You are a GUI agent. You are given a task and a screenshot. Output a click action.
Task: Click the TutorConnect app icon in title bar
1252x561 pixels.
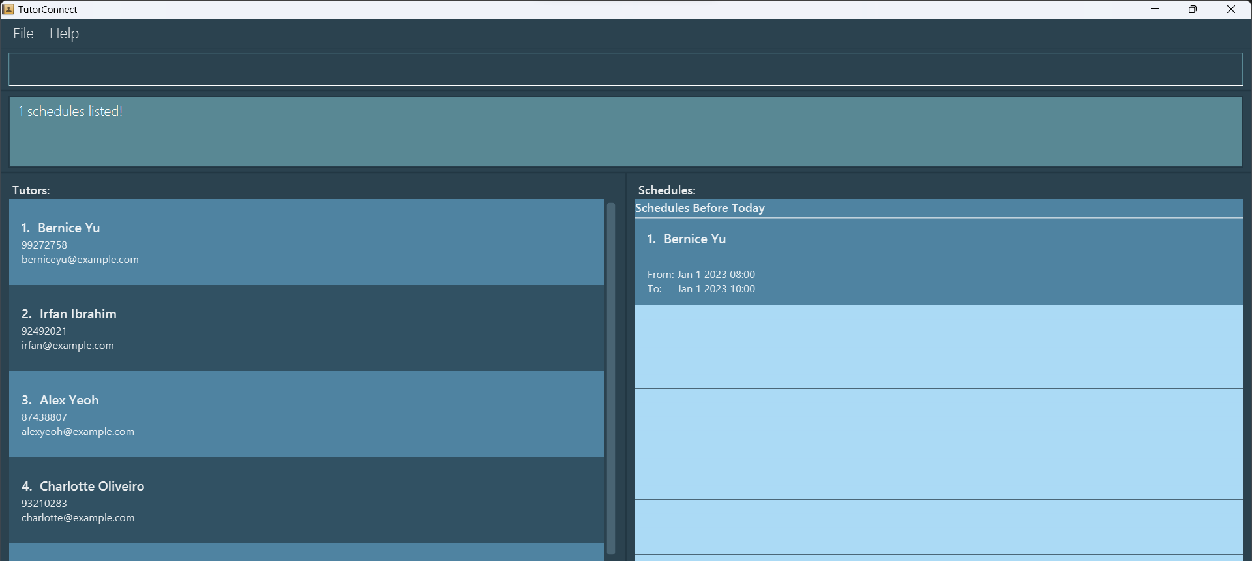pos(8,9)
